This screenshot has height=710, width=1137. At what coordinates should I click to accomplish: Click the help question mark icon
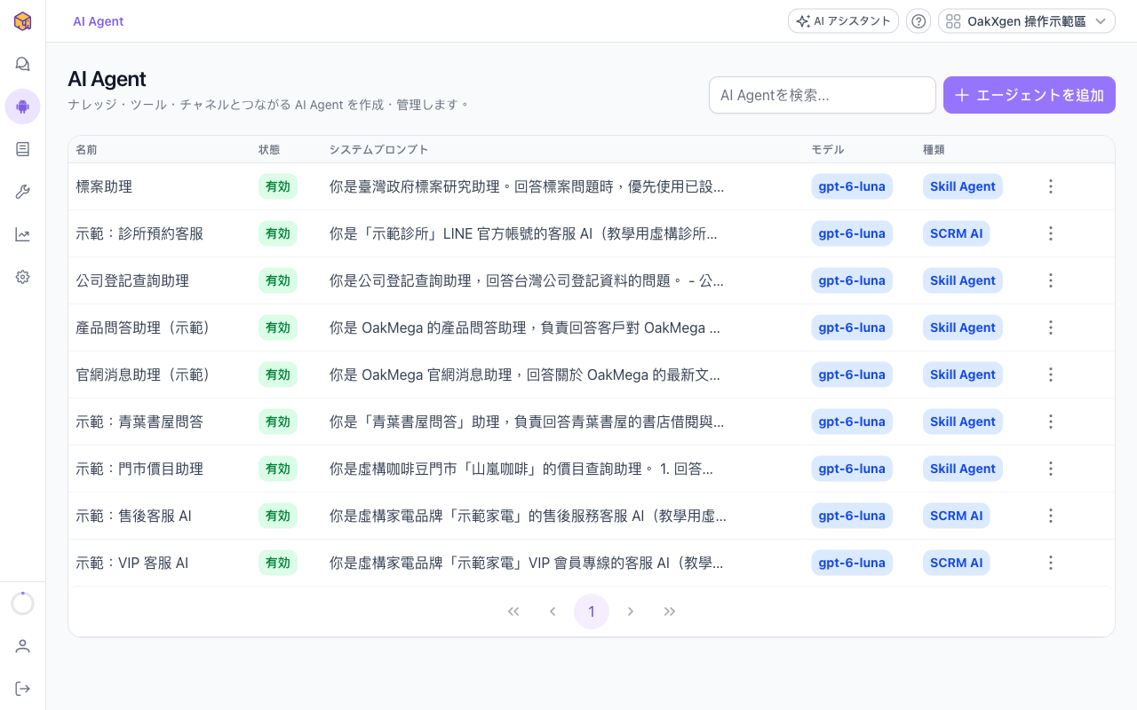click(x=918, y=21)
